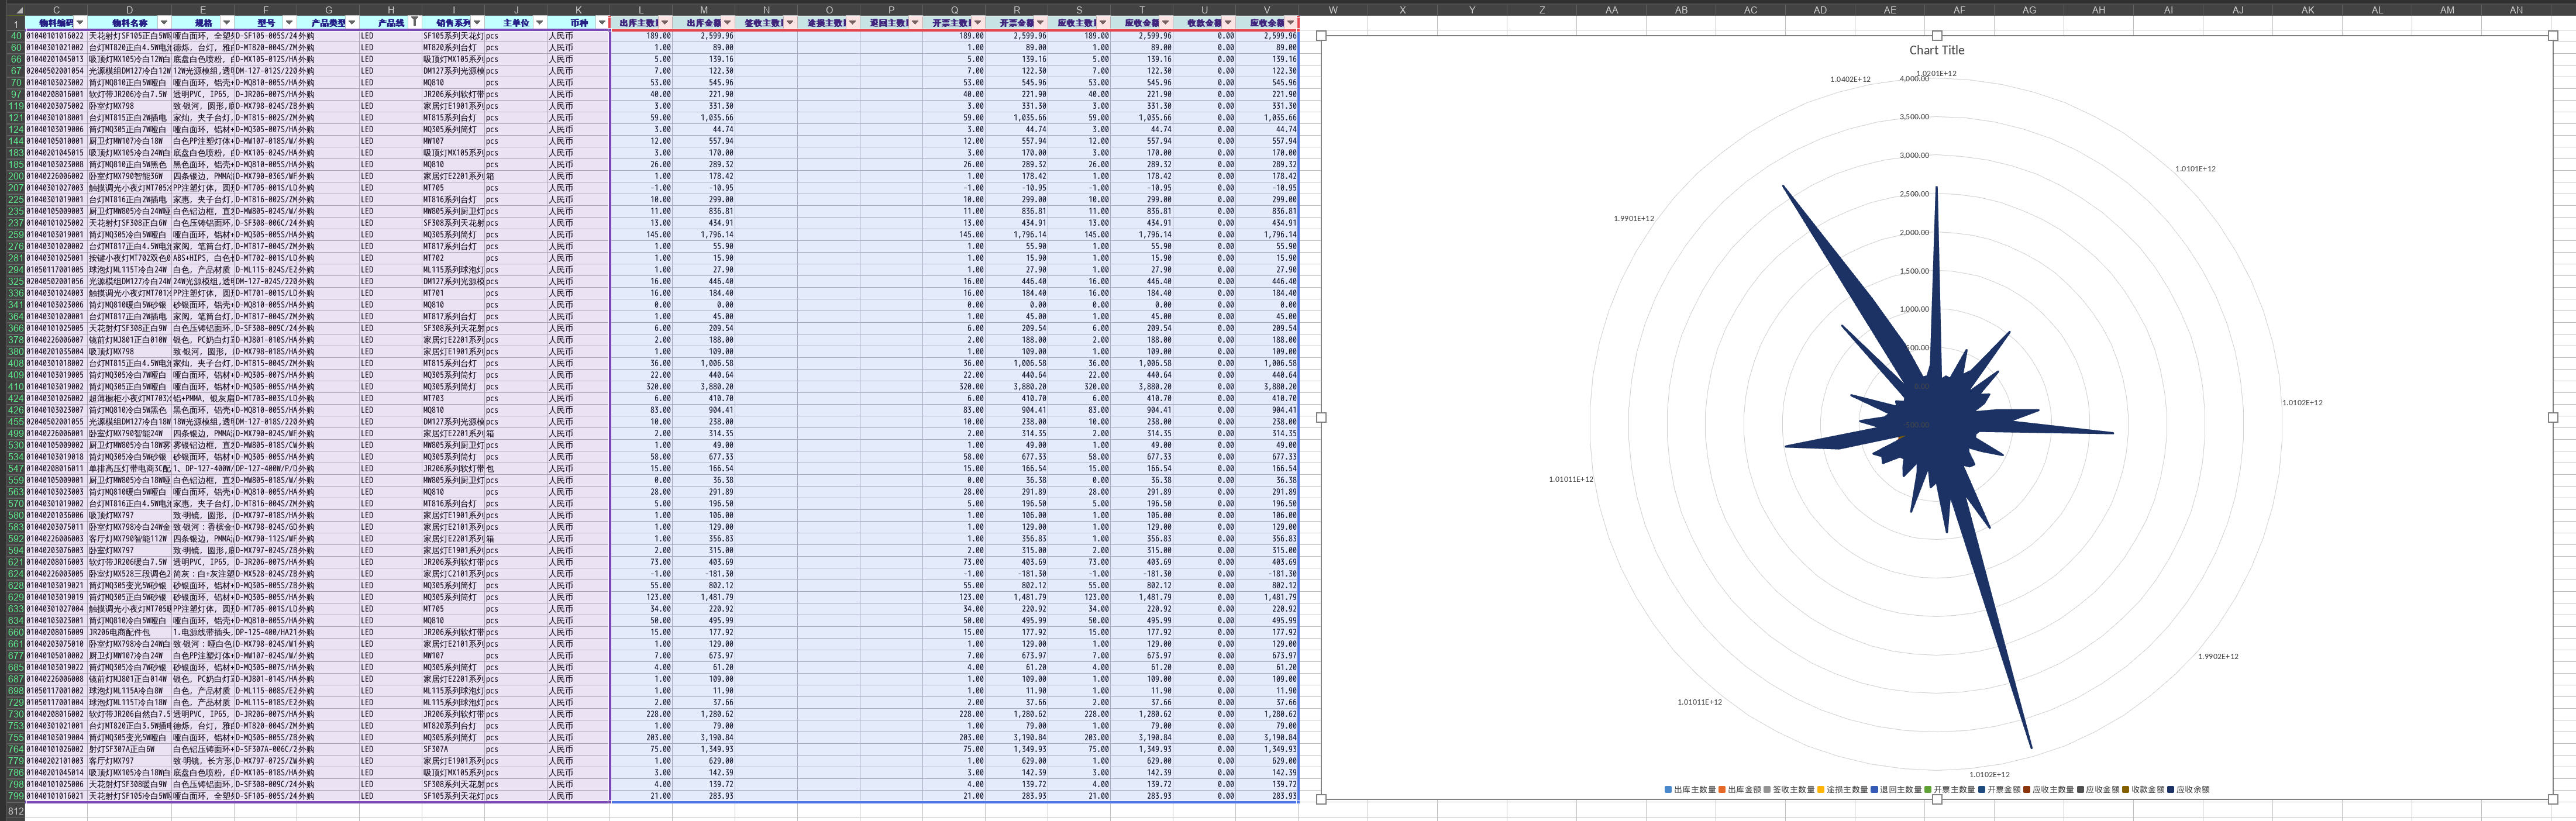2576x821 pixels.
Task: Select the 应收金额 legend entry
Action: pos(2098,790)
